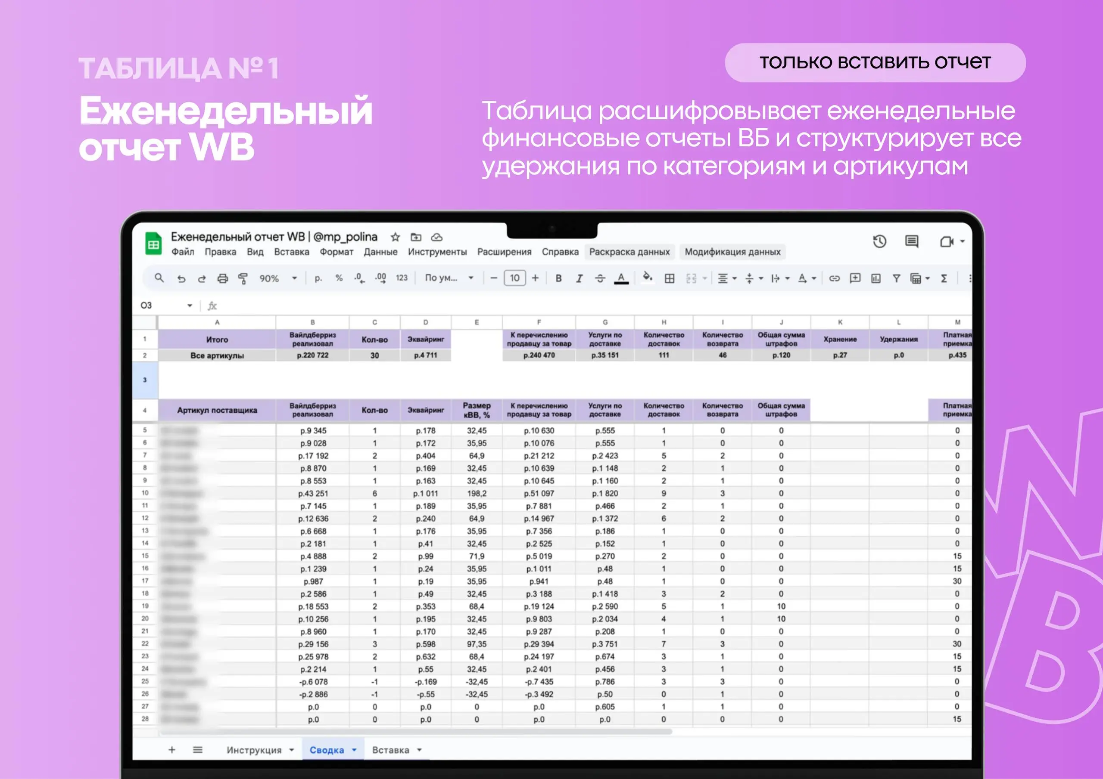
Task: Toggle strikethrough formatting
Action: (x=600, y=278)
